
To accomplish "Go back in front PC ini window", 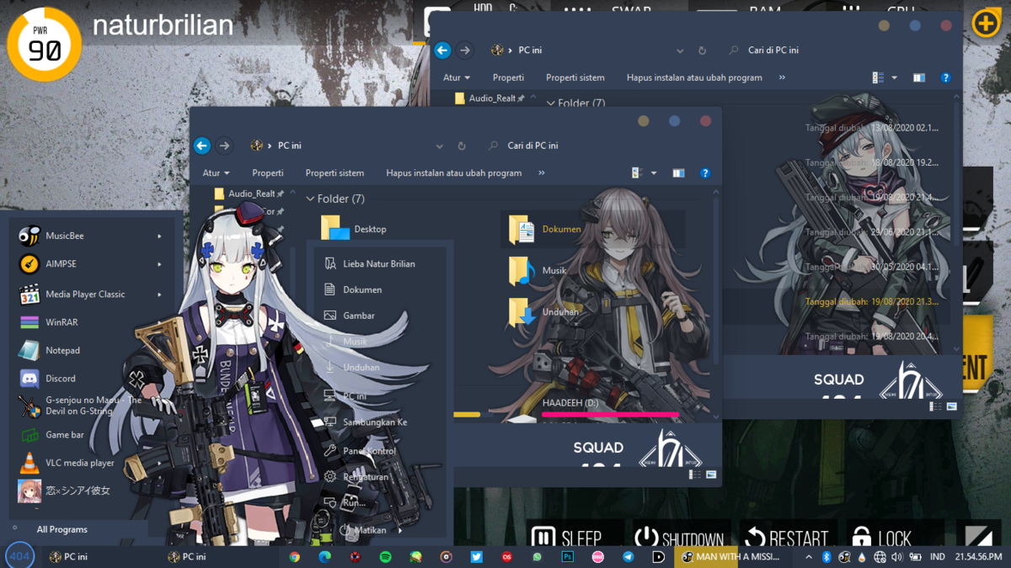I will tap(202, 146).
